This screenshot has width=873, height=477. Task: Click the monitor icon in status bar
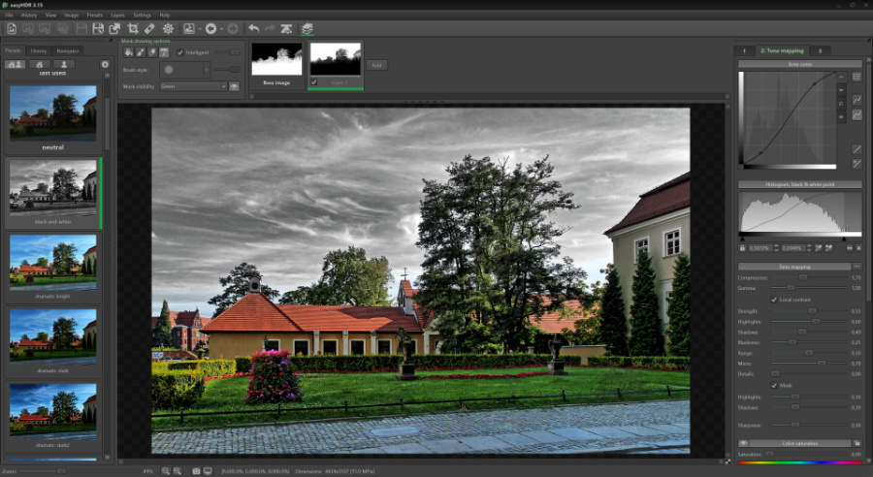point(208,471)
